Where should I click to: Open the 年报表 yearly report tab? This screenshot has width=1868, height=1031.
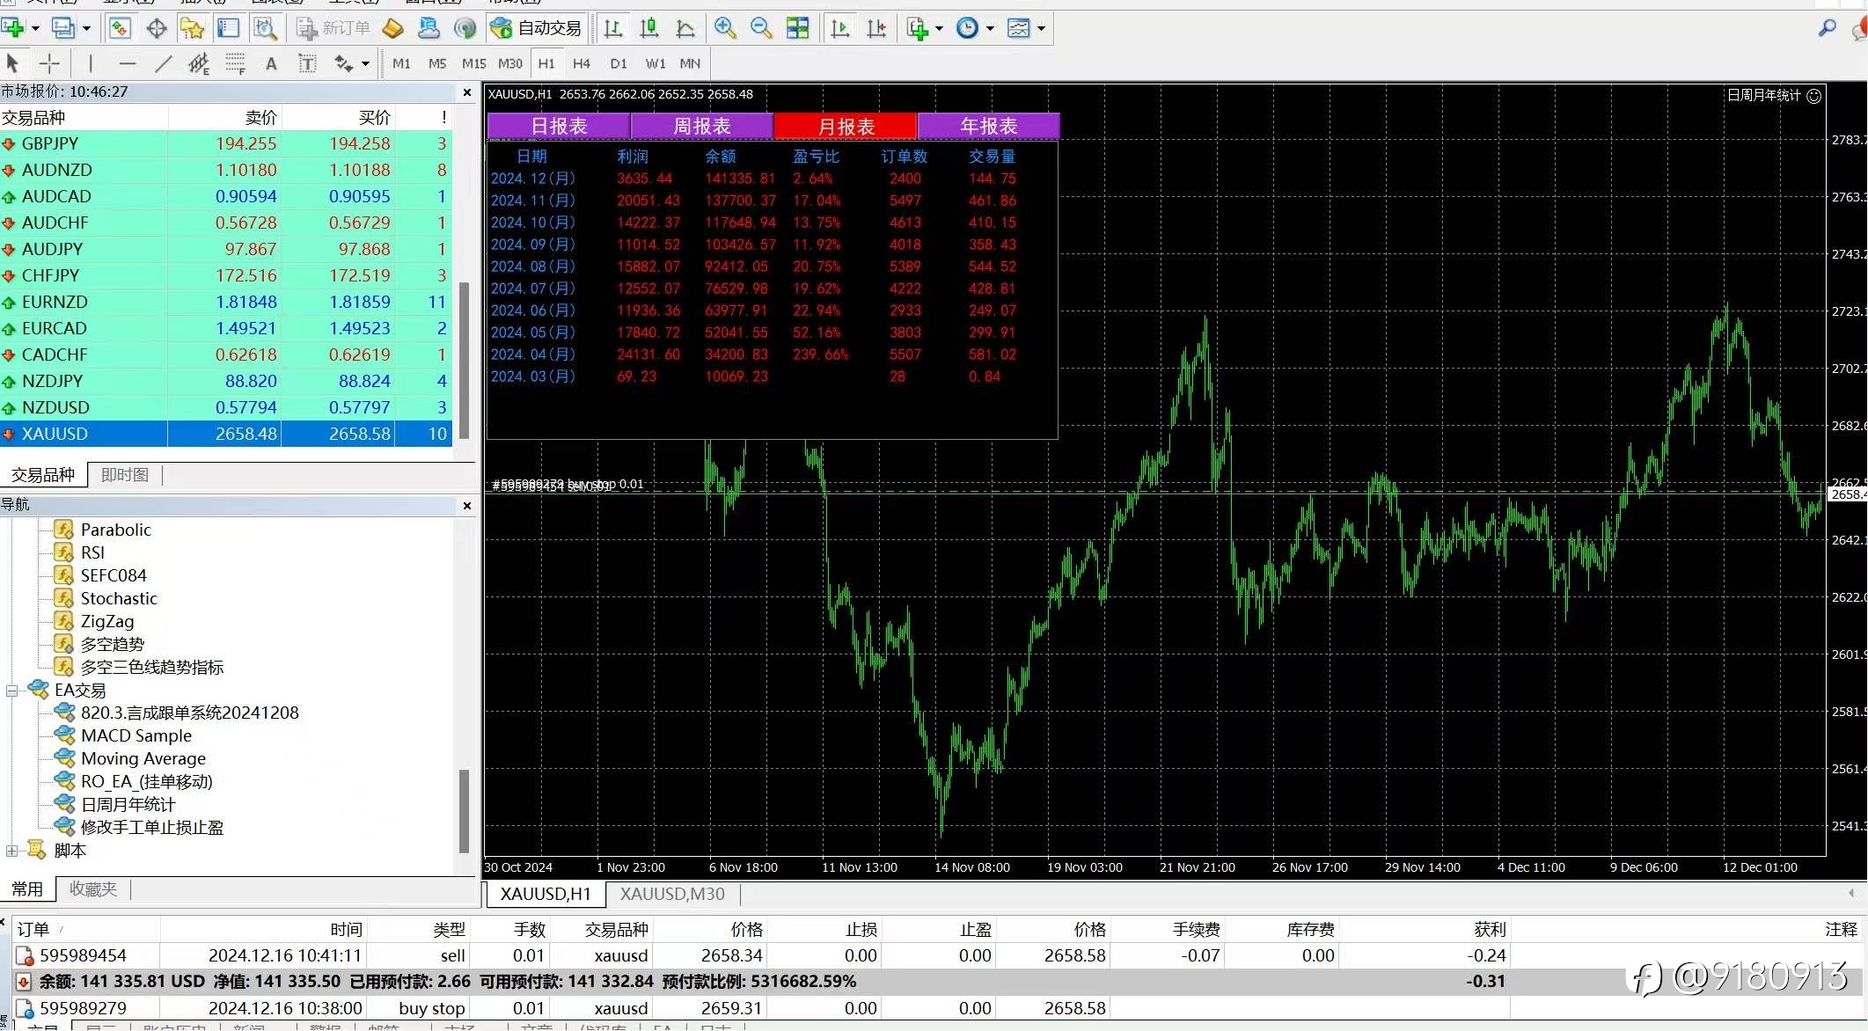[x=988, y=126]
